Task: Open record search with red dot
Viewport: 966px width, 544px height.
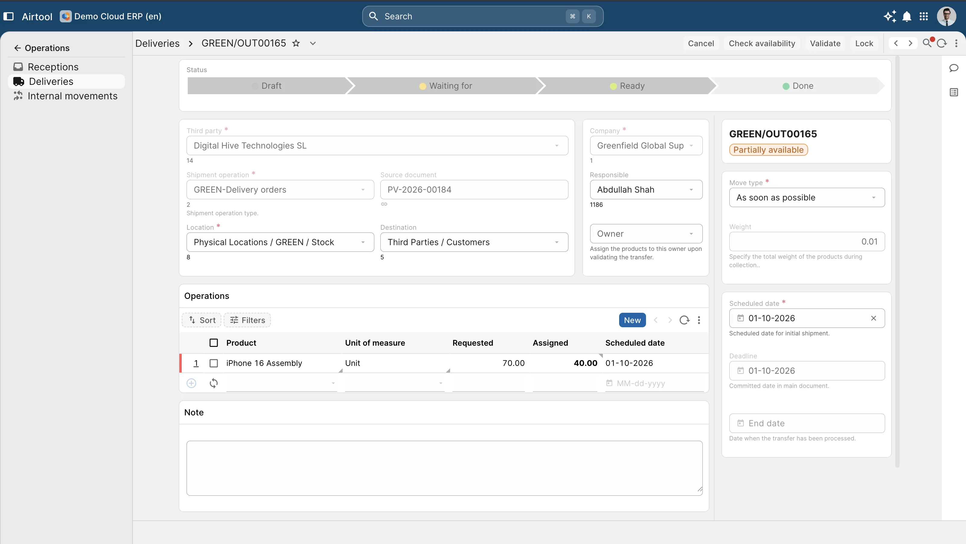Action: tap(928, 43)
